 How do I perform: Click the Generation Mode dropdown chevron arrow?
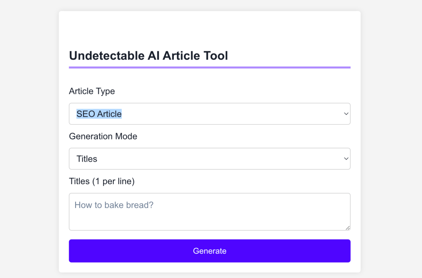(346, 159)
